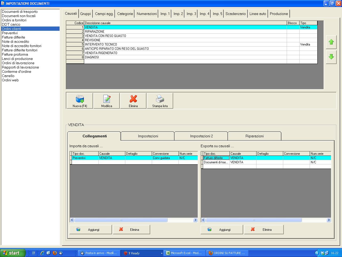
Task: Switch to the Impostazioni sub-tab
Action: click(148, 136)
